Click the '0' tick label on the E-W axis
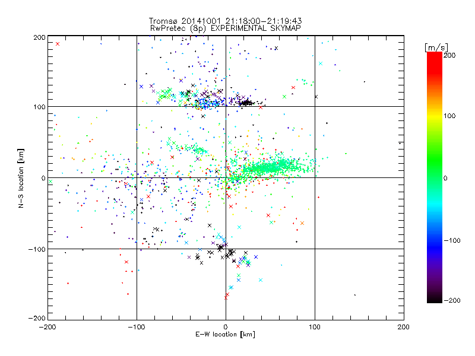475x356 pixels. 226,327
